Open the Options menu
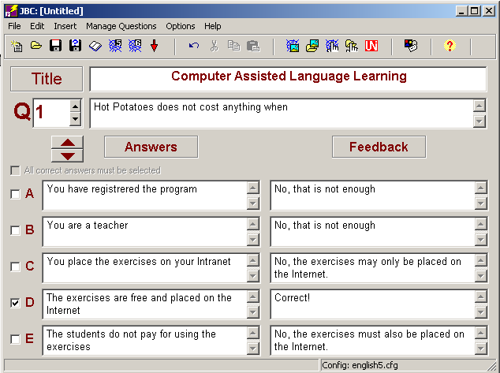Image resolution: width=500 pixels, height=373 pixels. pos(181,26)
